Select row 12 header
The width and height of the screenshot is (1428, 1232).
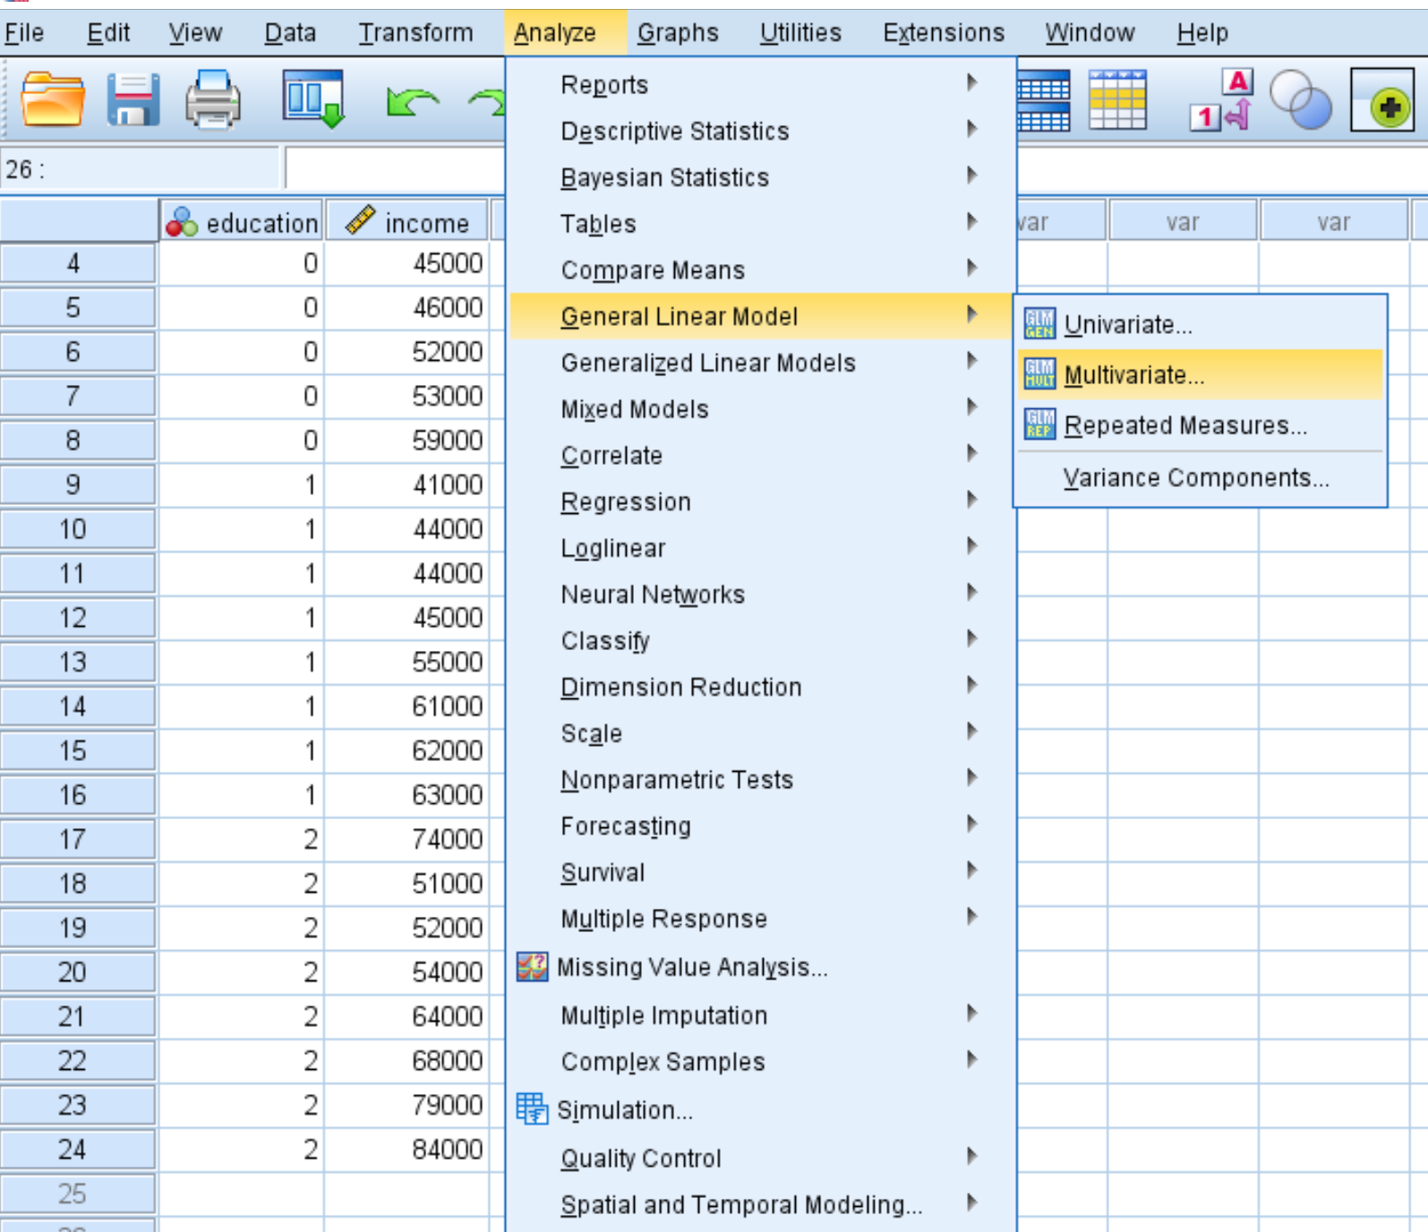coord(78,618)
